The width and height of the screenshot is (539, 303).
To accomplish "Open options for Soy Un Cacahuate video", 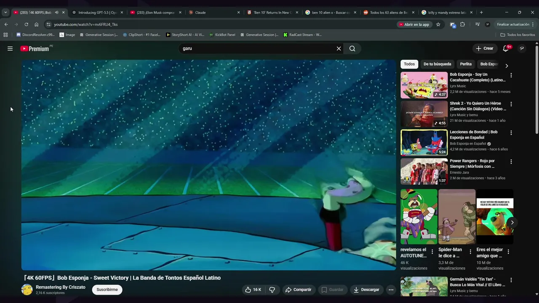I will (x=511, y=75).
